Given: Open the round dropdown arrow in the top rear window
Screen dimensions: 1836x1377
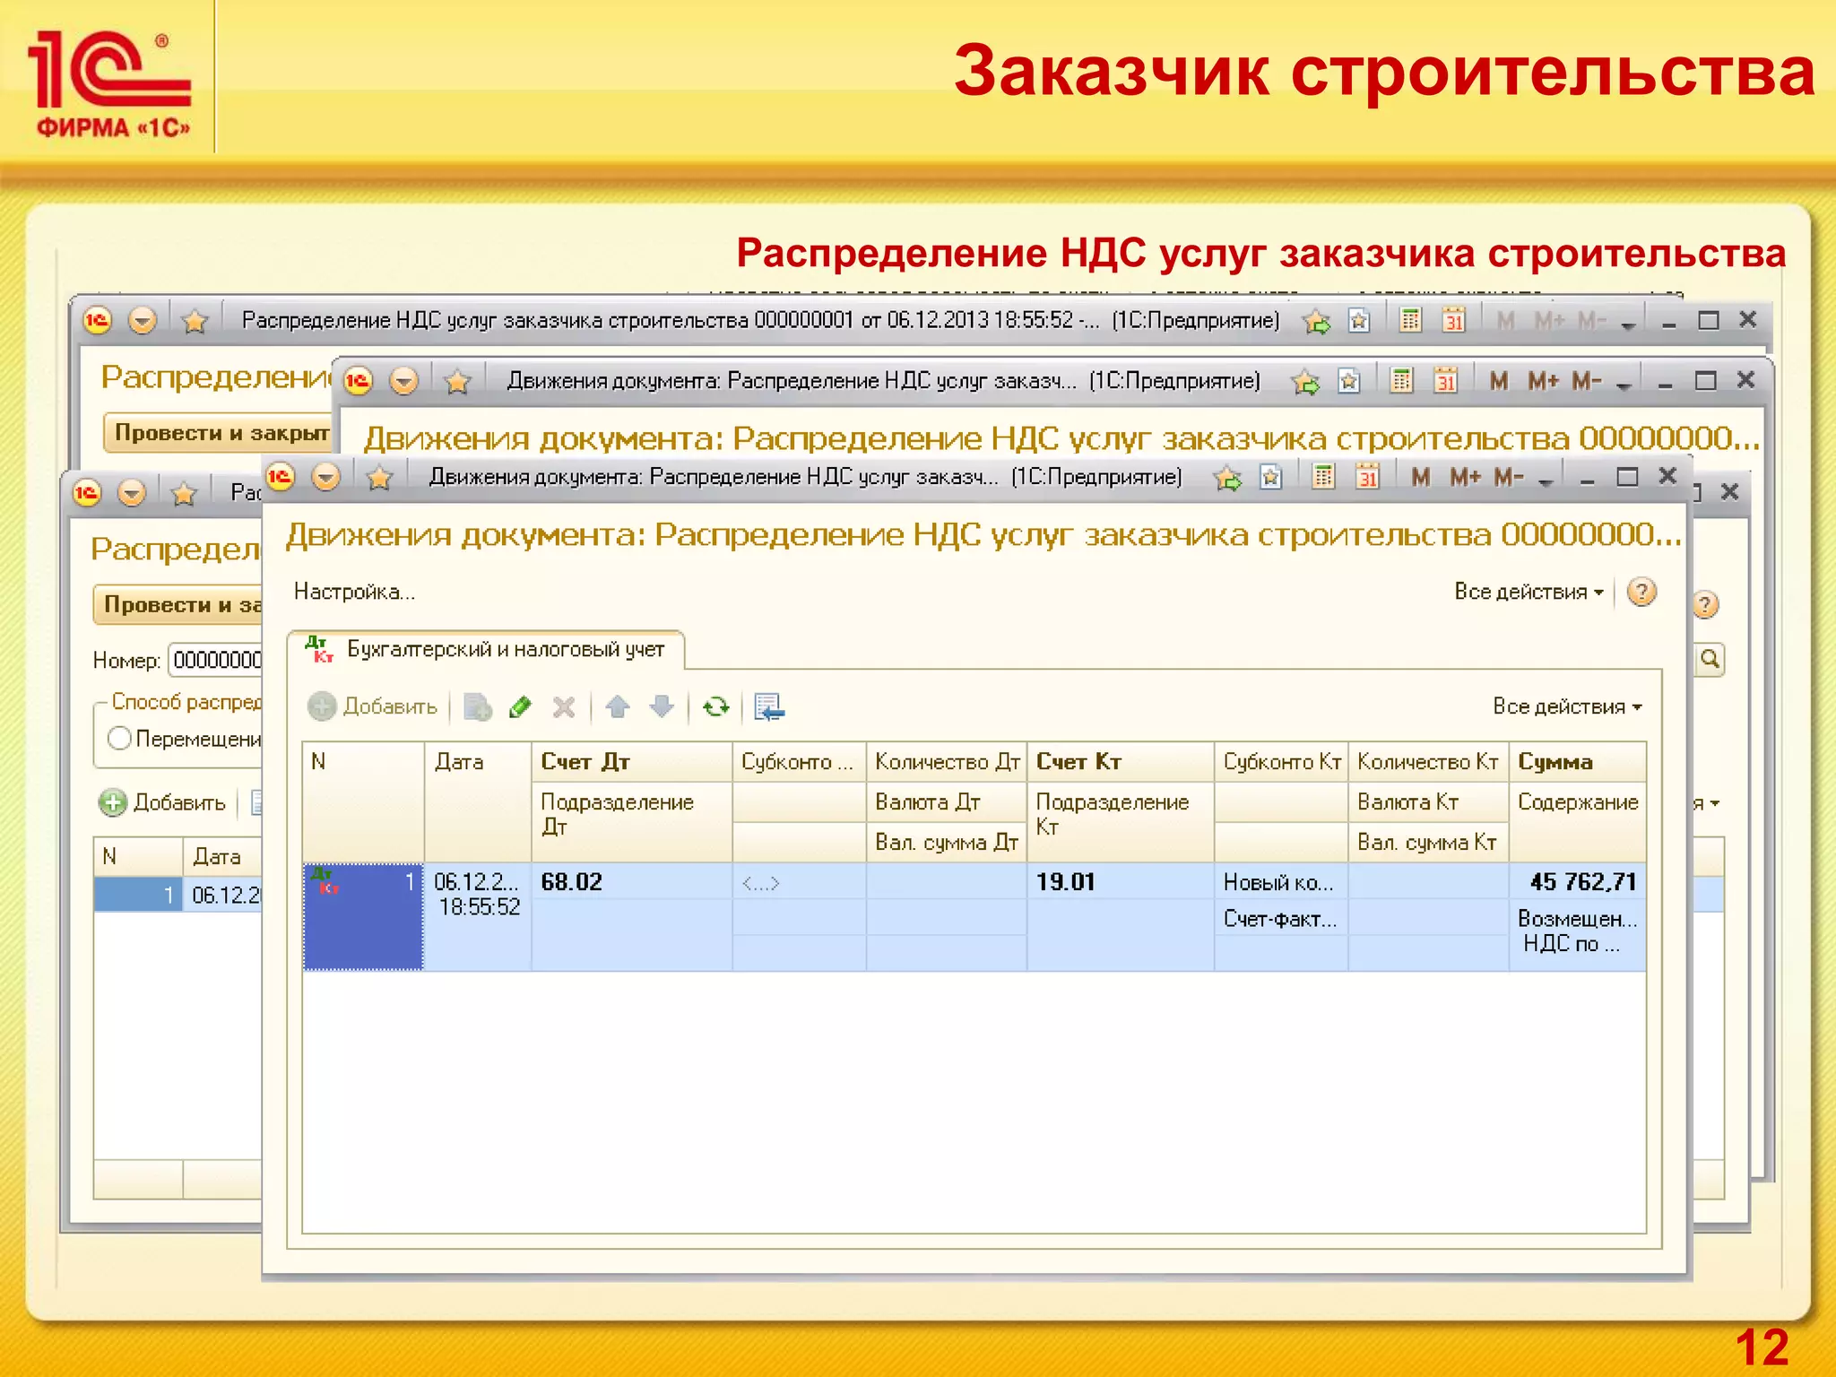Looking at the screenshot, I should coord(143,320).
